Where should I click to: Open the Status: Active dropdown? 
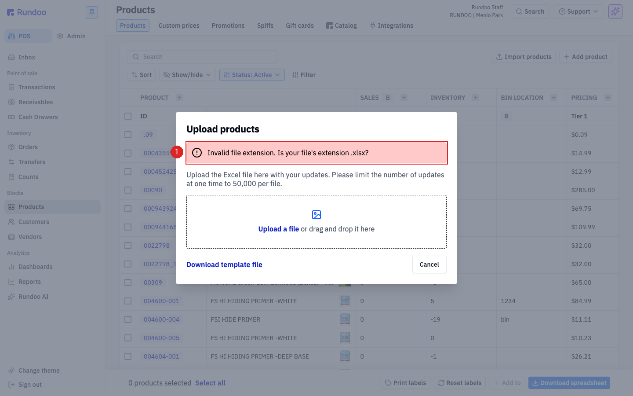[x=252, y=75]
